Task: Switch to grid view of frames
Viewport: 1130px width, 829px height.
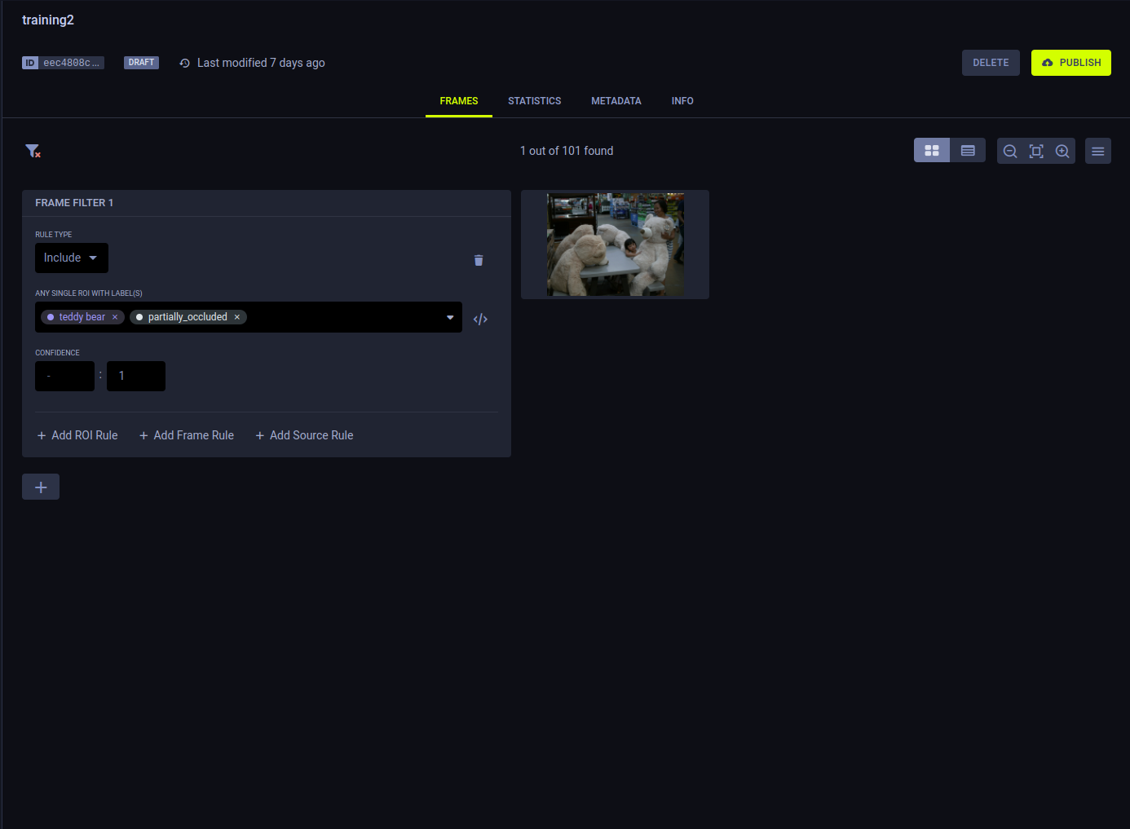Action: 932,151
